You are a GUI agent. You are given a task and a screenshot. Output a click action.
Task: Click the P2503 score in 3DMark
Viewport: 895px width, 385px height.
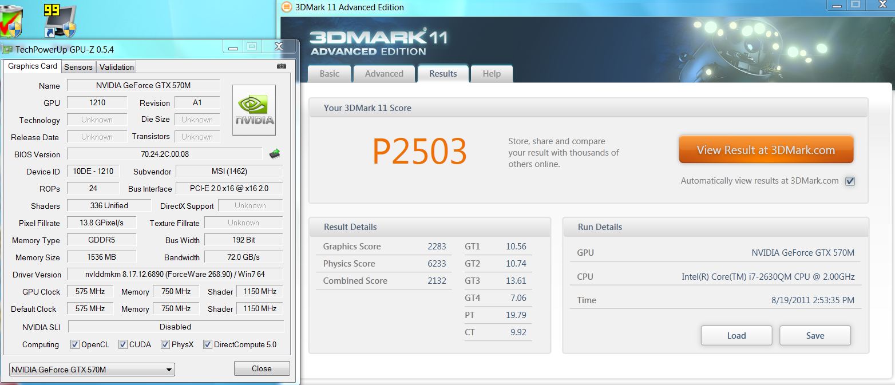419,152
